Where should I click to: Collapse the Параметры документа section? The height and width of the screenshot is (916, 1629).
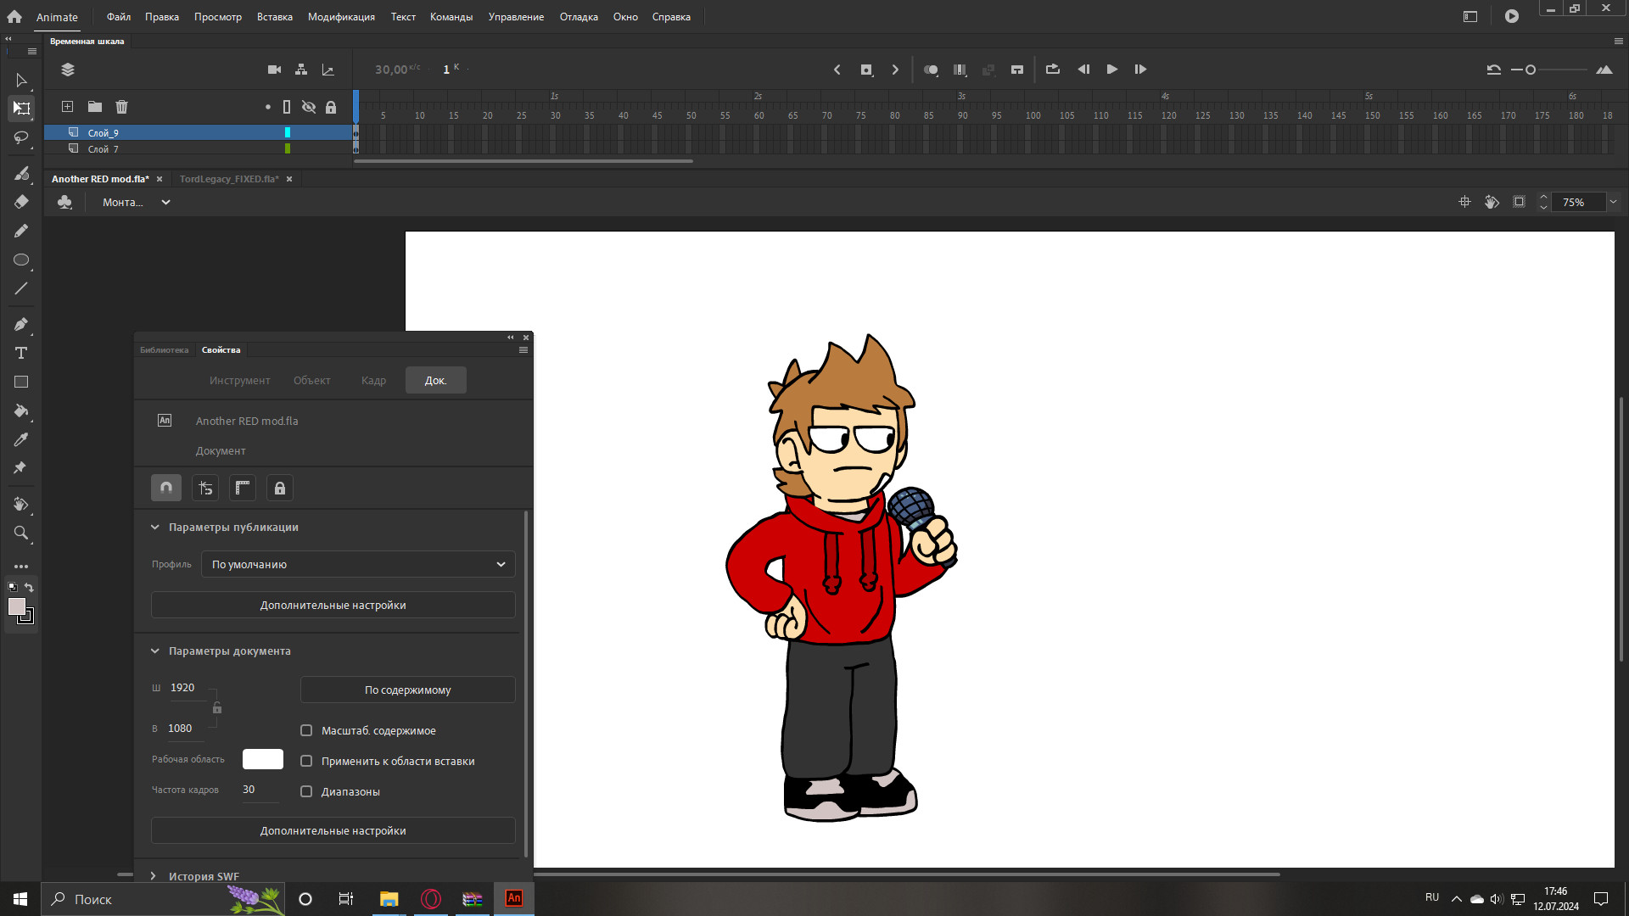click(155, 651)
